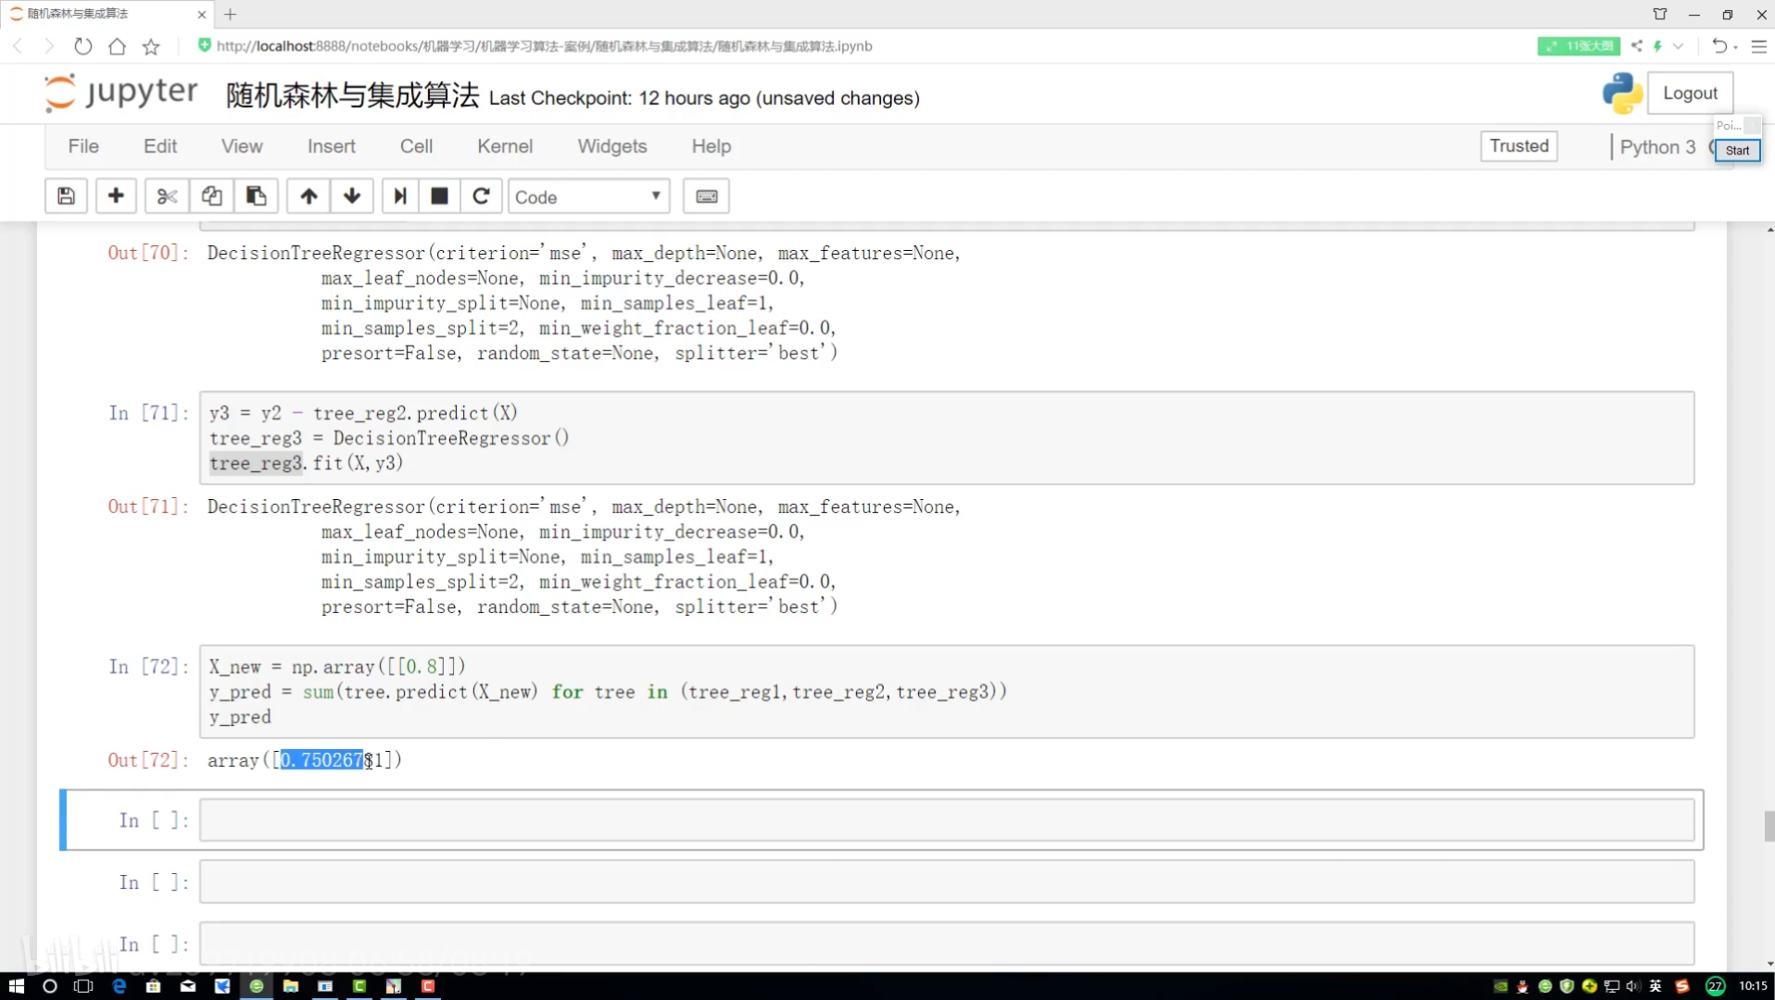Open the Kernel menu
Image resolution: width=1775 pixels, height=1000 pixels.
(x=505, y=146)
